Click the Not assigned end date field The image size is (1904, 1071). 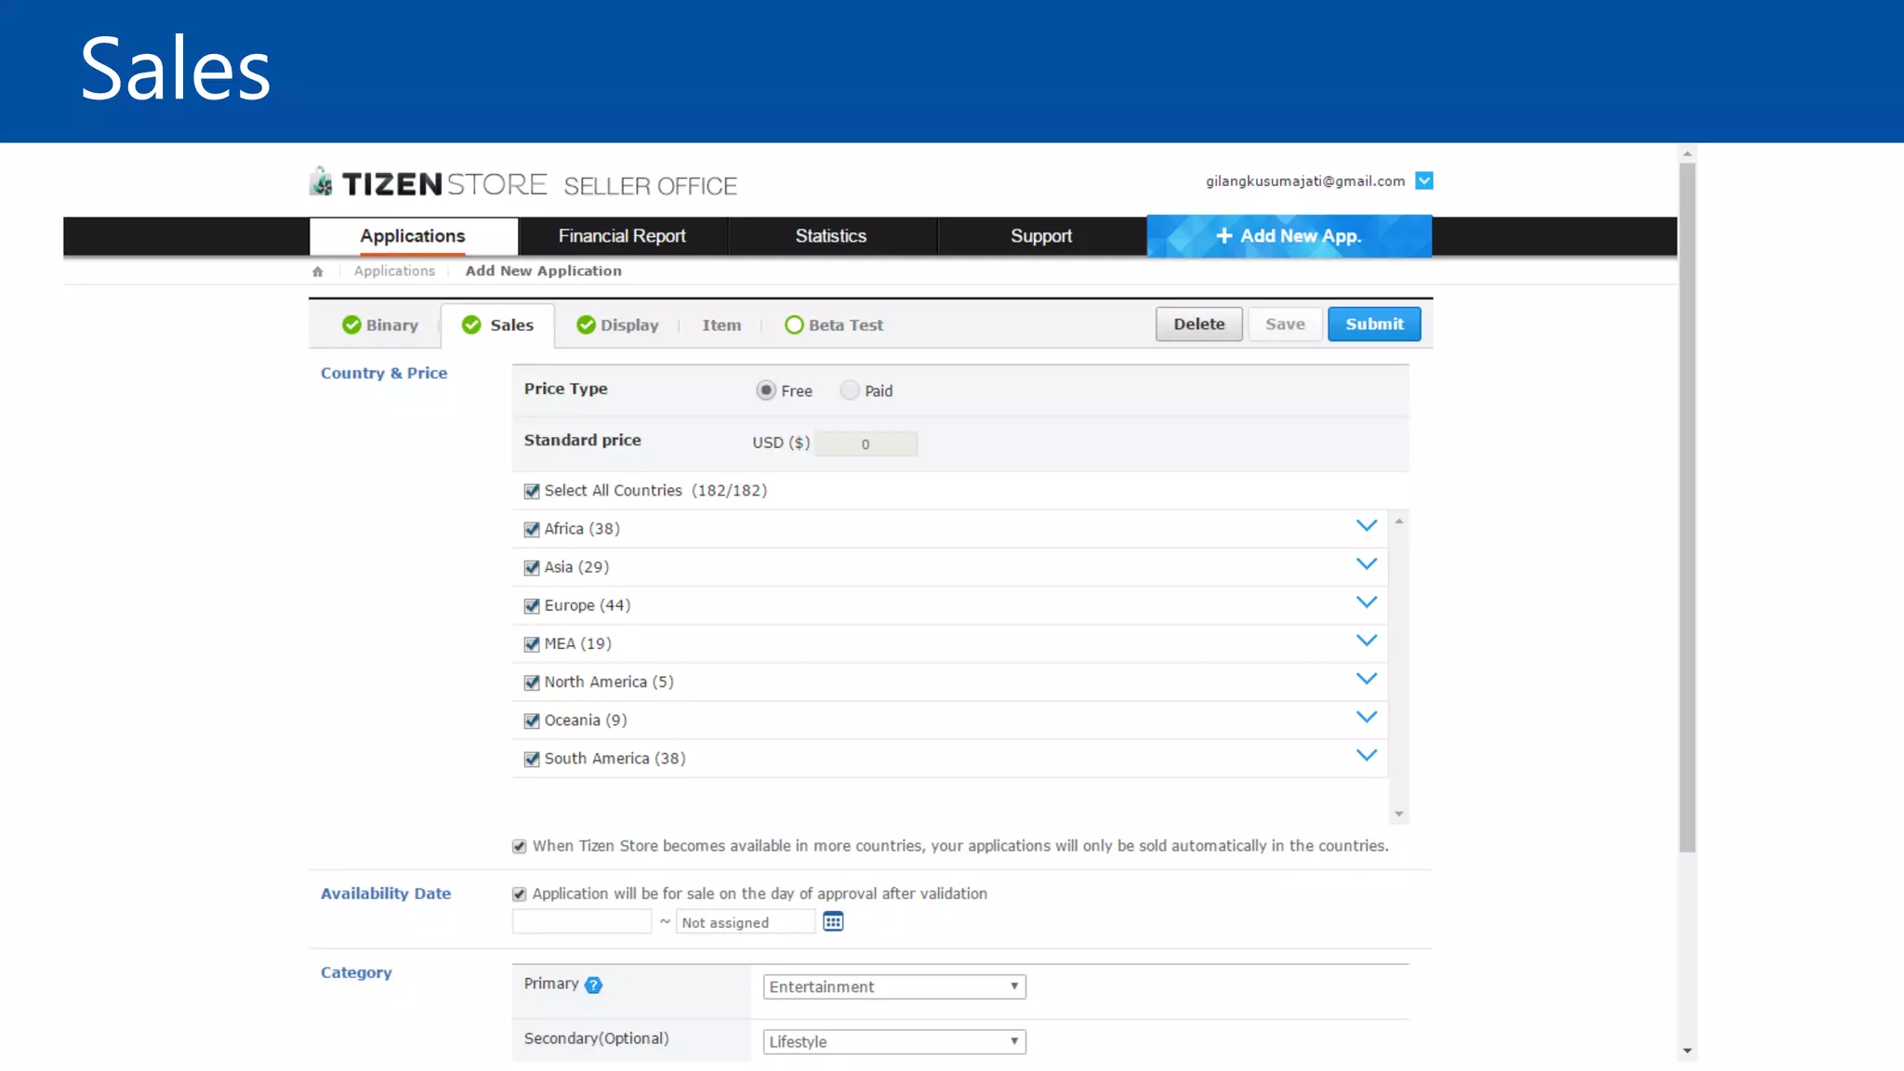[x=745, y=922]
